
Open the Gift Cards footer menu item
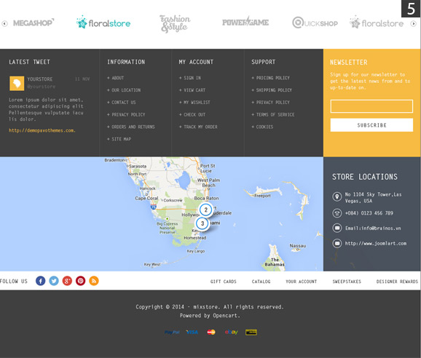[x=224, y=282]
